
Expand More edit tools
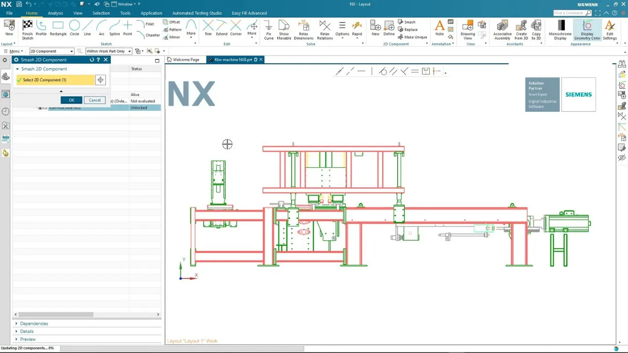pos(252,30)
